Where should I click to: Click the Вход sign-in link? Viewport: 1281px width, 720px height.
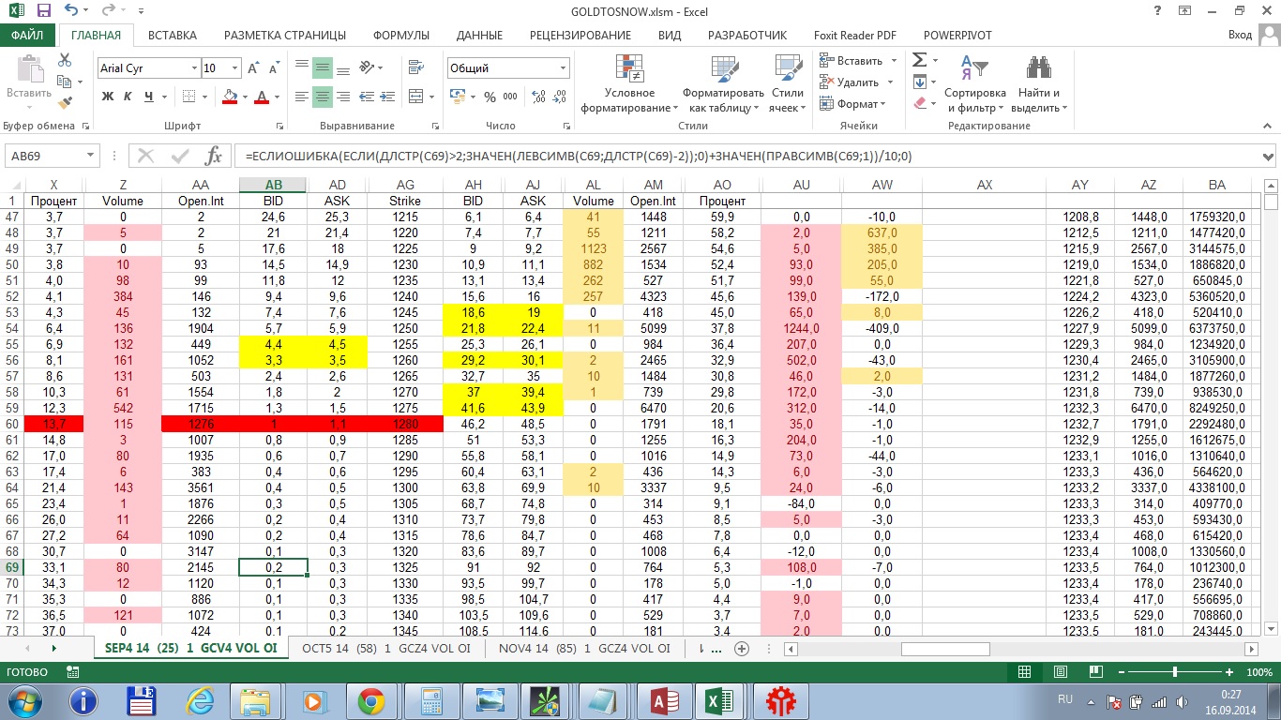pos(1240,36)
